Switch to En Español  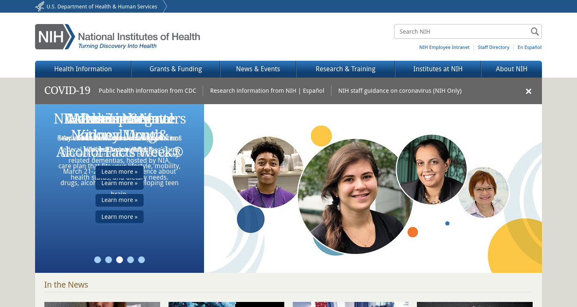(529, 47)
